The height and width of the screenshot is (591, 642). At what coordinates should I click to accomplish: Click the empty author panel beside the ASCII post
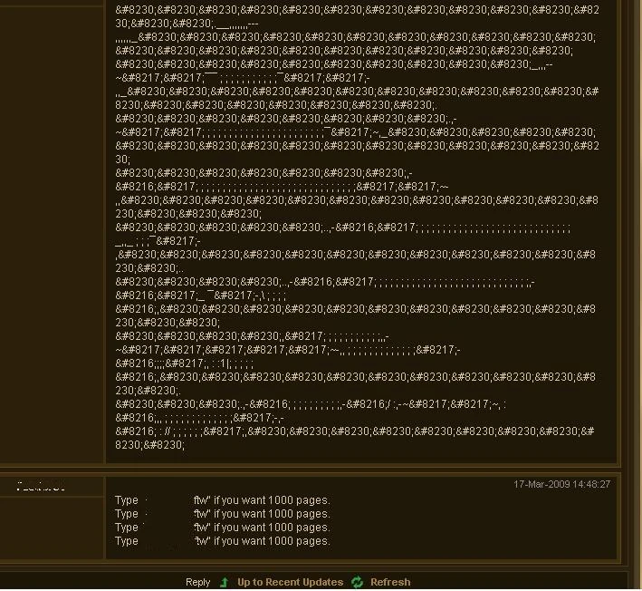coord(52,234)
